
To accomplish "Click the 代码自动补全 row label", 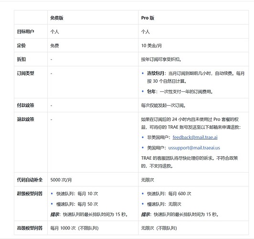I will (30, 180).
